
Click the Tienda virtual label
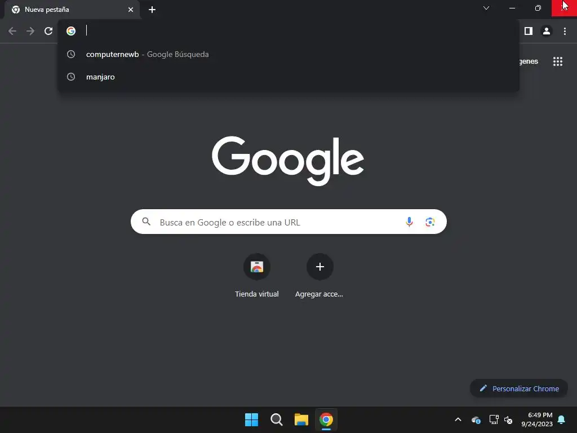click(x=257, y=294)
